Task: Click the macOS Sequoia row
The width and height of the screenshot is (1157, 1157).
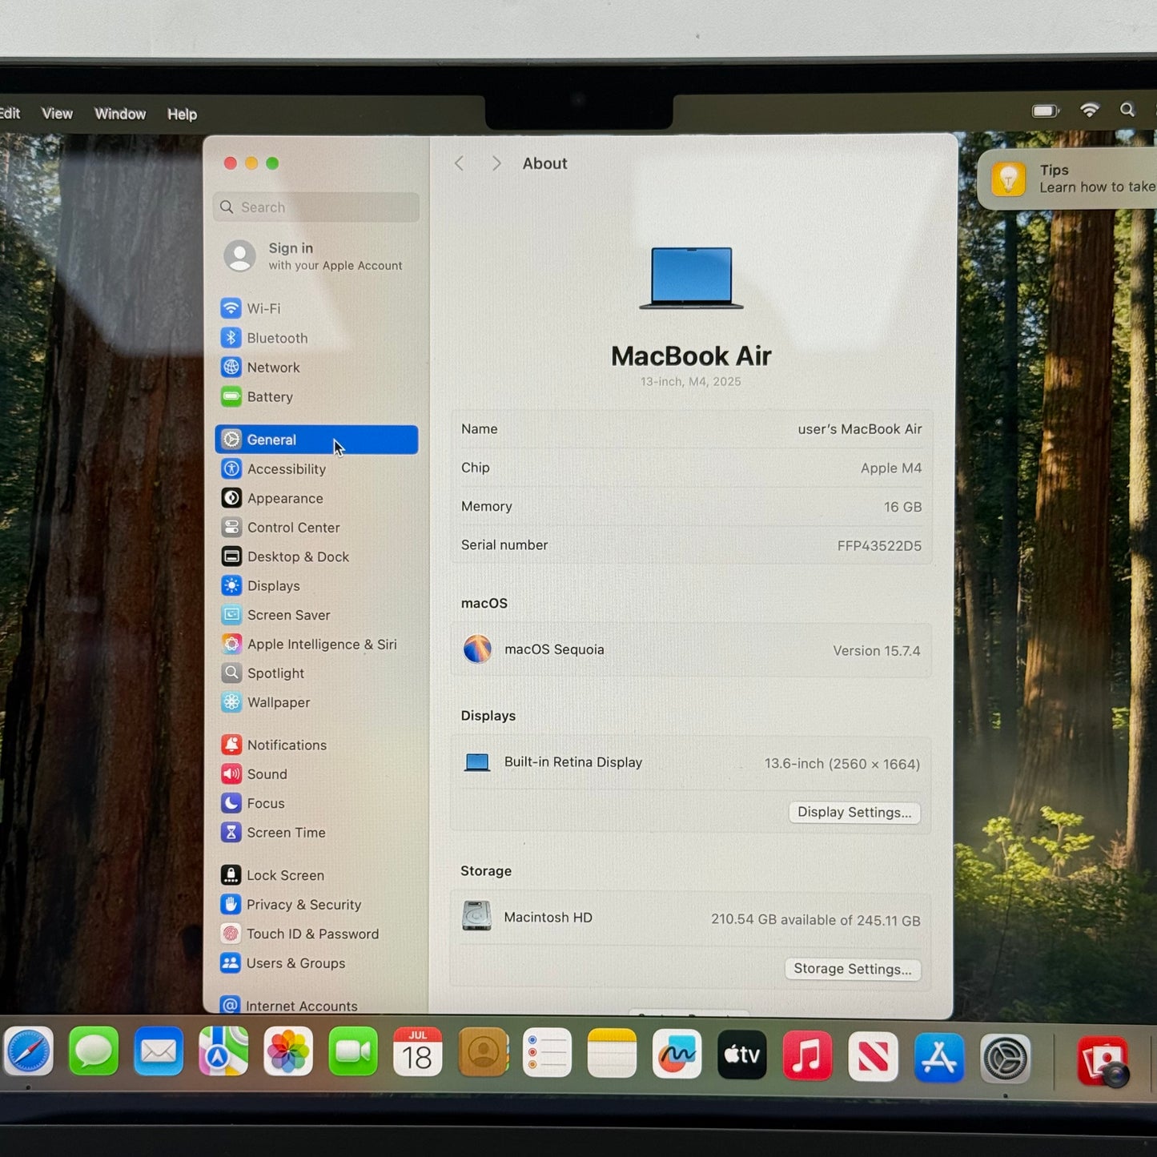Action: [691, 650]
